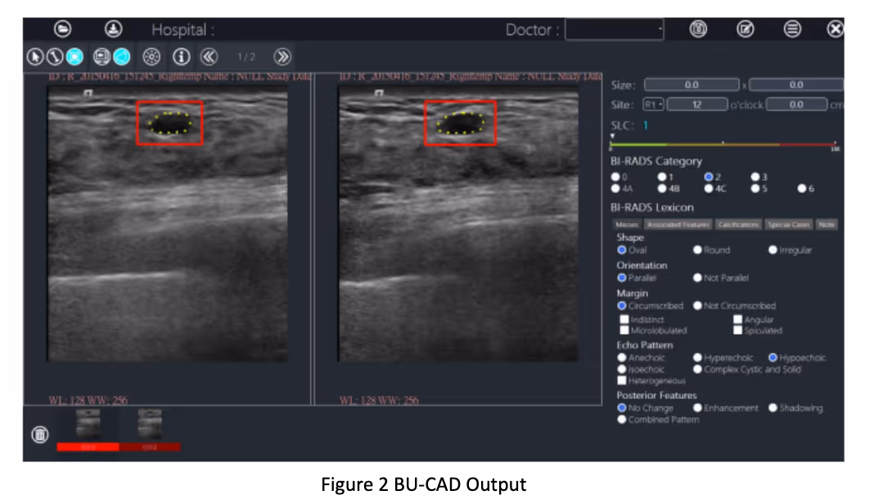Select Enhancement posterior feature
This screenshot has width=883, height=504.
click(x=697, y=407)
